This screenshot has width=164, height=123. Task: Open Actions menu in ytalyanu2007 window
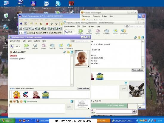click(x=37, y=41)
